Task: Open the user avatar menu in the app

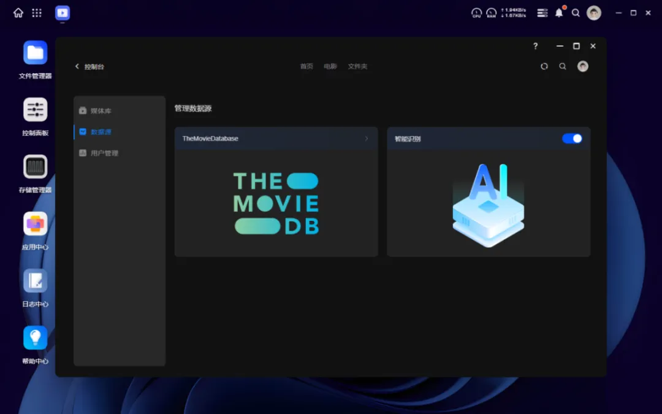Action: pyautogui.click(x=583, y=66)
